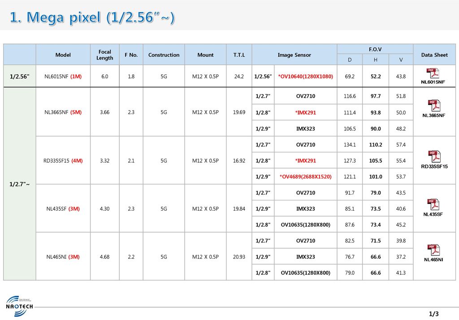Select focal length value "3.66"
The height and width of the screenshot is (320, 459).
[x=105, y=112]
